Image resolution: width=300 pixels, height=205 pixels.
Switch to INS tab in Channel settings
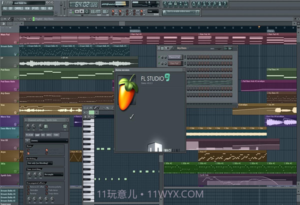43,135
